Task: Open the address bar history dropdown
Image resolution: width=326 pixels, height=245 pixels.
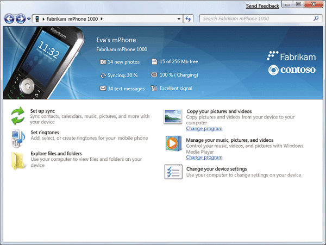Action: coord(179,19)
